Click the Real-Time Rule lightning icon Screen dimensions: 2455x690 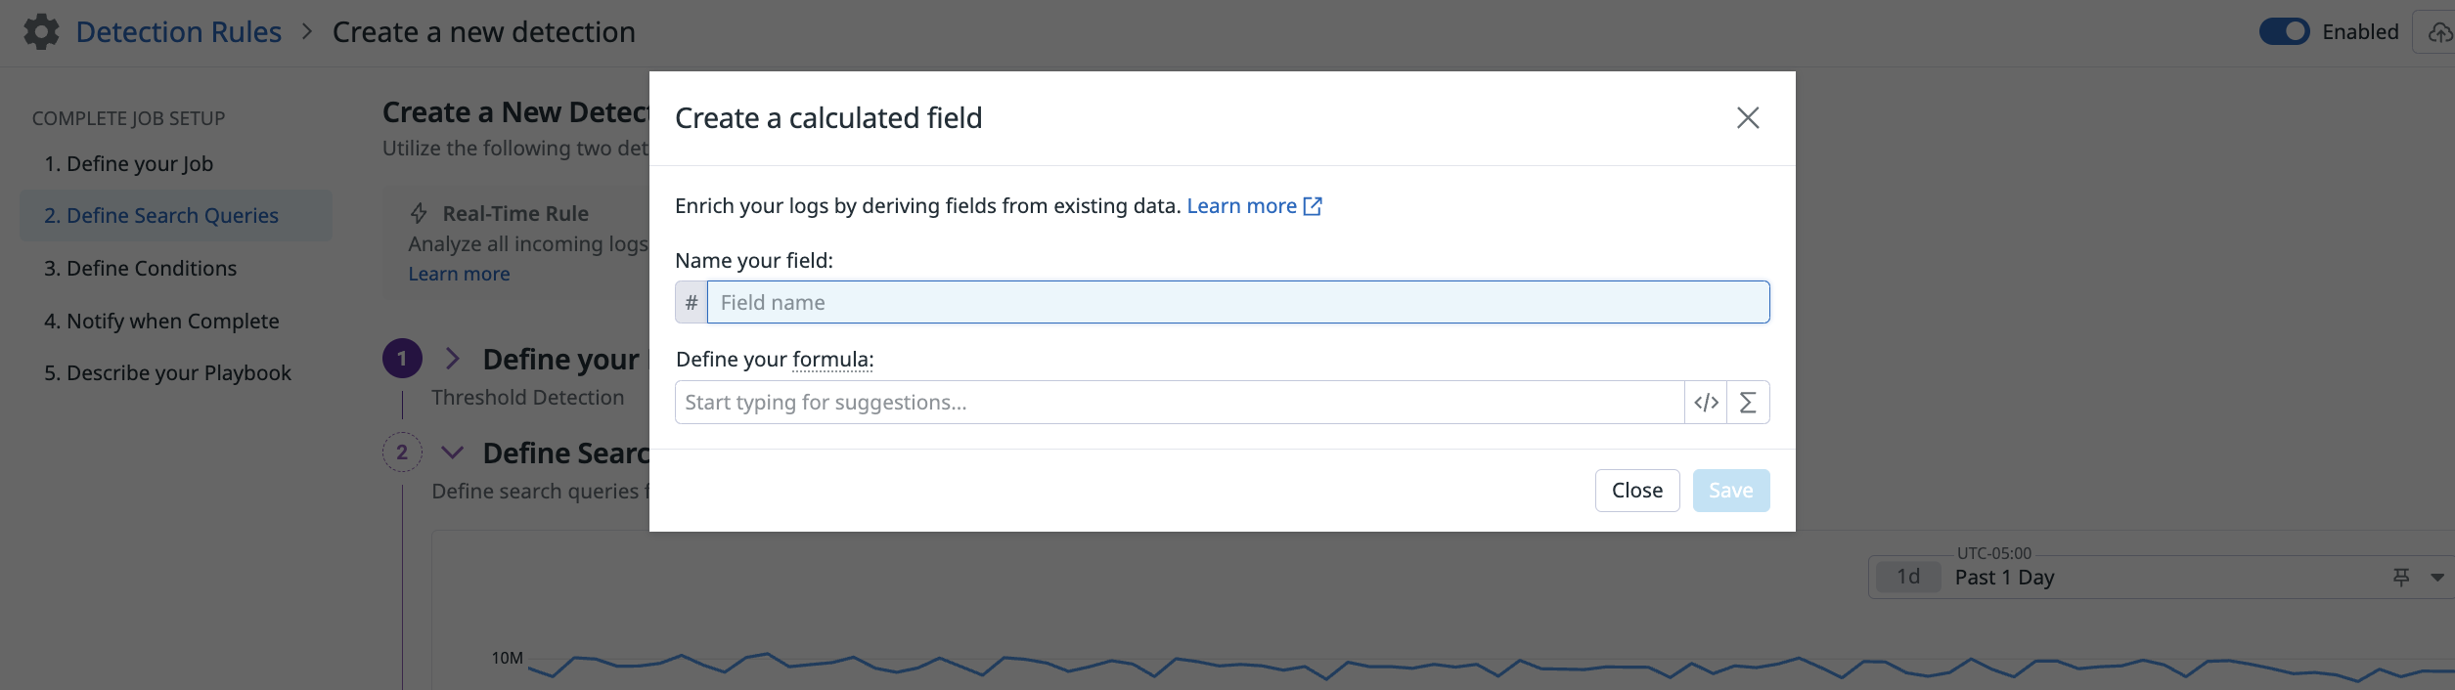419,213
